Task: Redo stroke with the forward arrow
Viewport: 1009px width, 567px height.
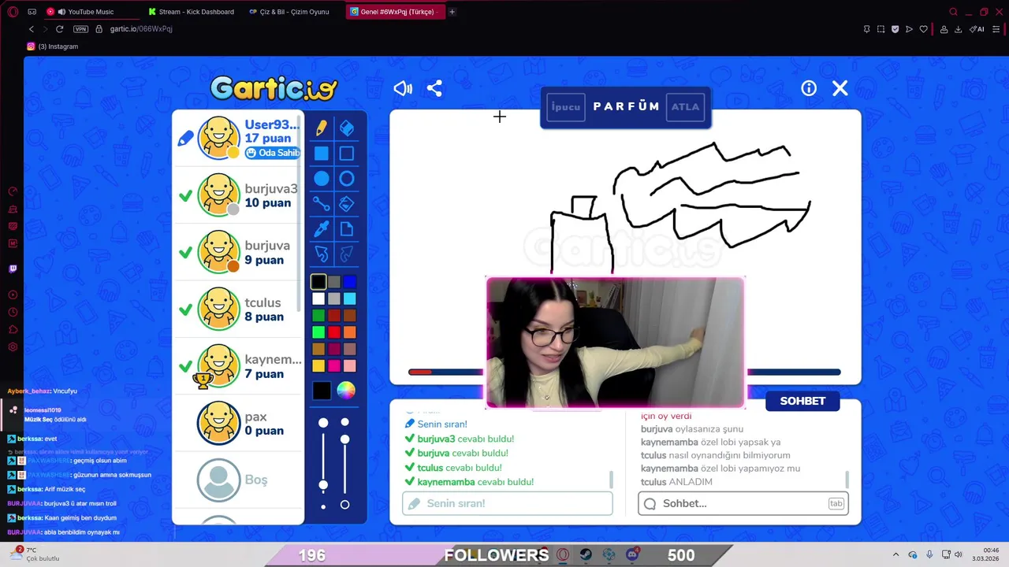Action: (x=347, y=254)
